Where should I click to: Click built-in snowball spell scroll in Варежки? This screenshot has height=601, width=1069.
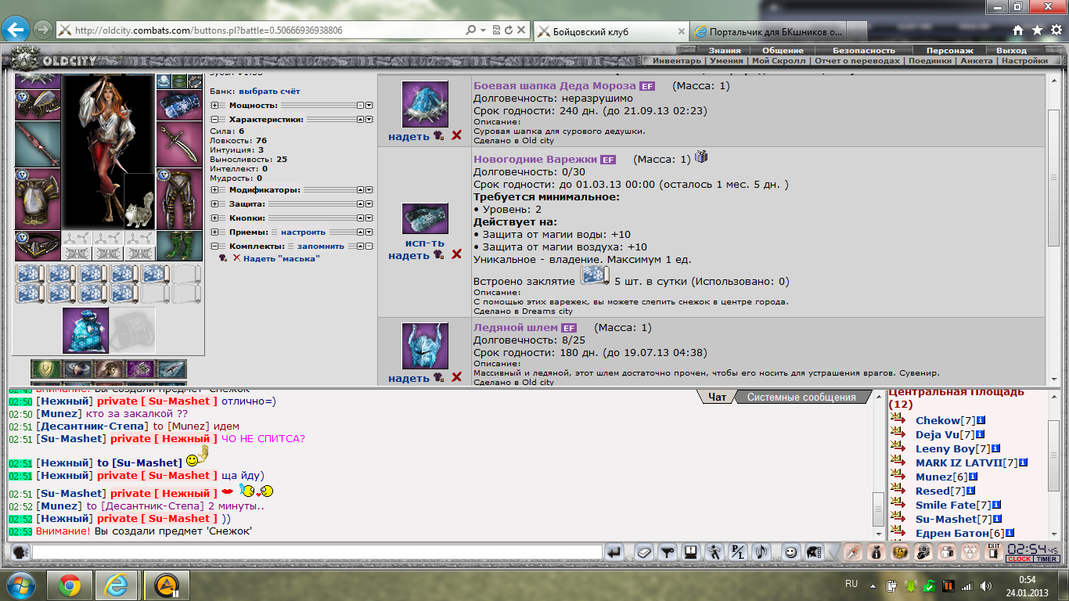coord(595,275)
